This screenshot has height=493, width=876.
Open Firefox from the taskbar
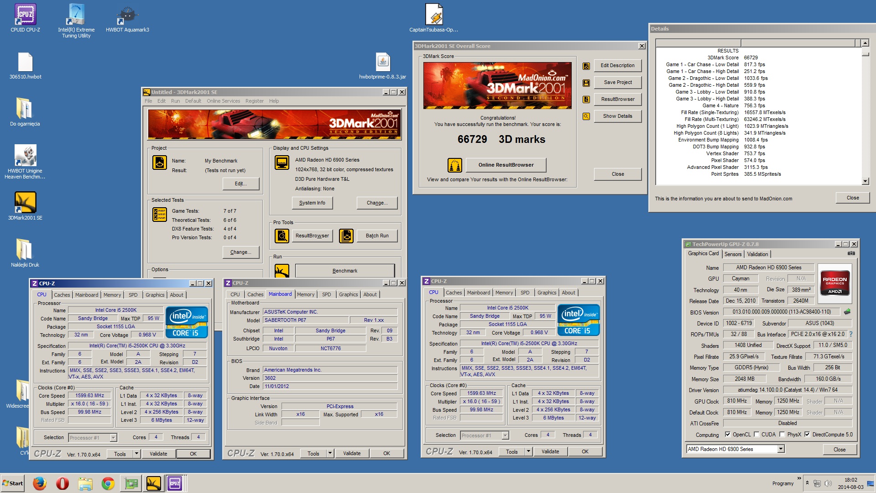40,483
